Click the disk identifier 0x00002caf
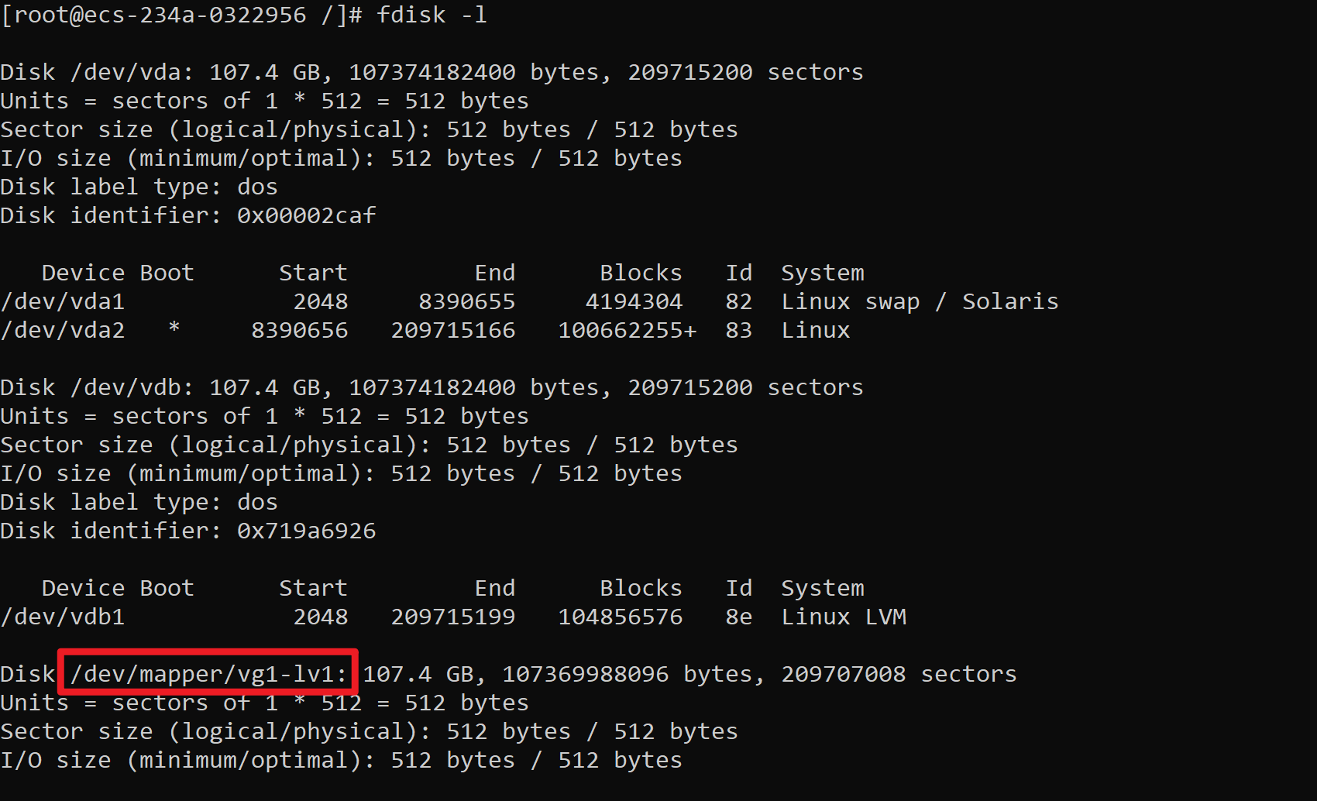Image resolution: width=1317 pixels, height=801 pixels. 306,215
